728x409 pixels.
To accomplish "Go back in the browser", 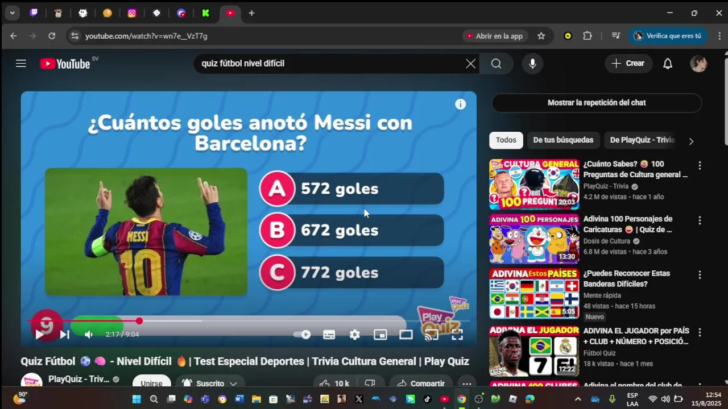I will 14,36.
